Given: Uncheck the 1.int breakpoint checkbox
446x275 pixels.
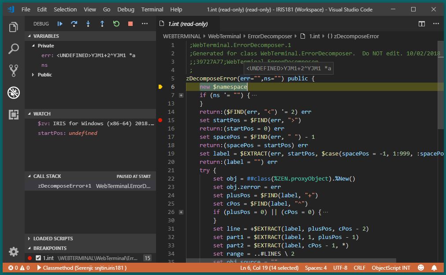Looking at the screenshot, I should click(38, 258).
